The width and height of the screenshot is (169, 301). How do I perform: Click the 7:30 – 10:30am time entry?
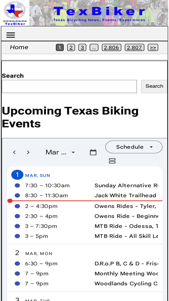47,185
